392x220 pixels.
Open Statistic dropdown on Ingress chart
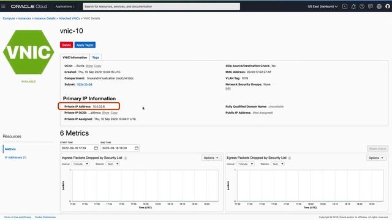[x=113, y=164]
